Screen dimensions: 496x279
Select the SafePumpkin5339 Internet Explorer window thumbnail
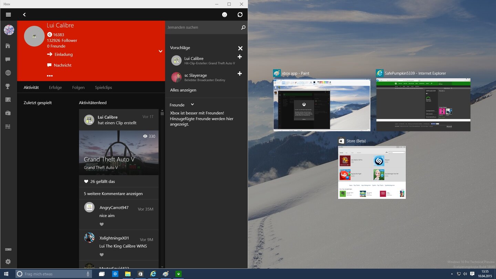pos(423,104)
